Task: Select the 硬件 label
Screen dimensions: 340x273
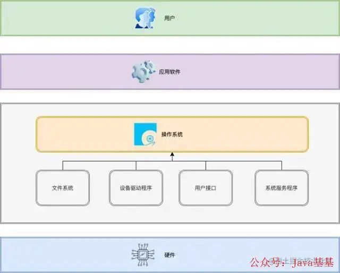Action: [x=169, y=255]
